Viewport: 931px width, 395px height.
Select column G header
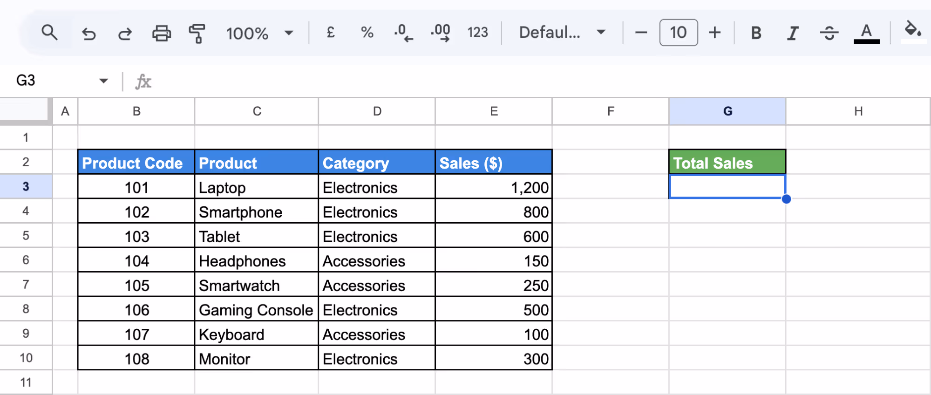pyautogui.click(x=727, y=111)
